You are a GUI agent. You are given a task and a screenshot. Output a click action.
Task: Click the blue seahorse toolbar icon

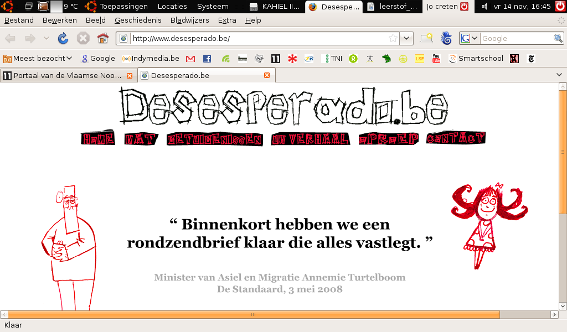[447, 38]
